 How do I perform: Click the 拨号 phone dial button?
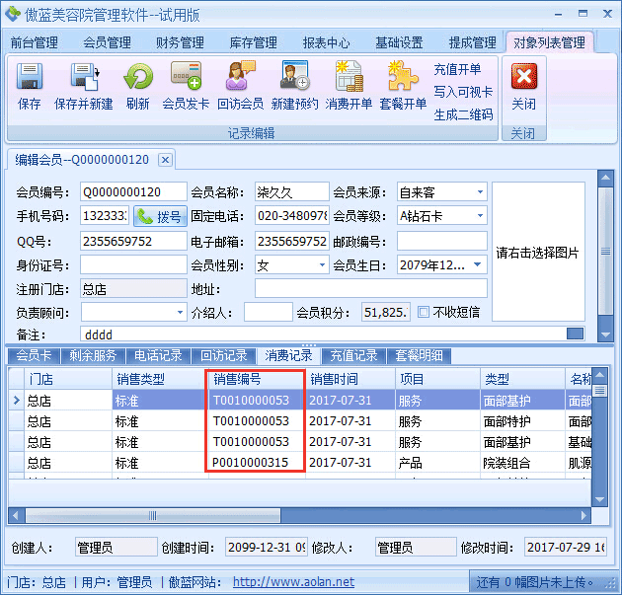(x=160, y=216)
